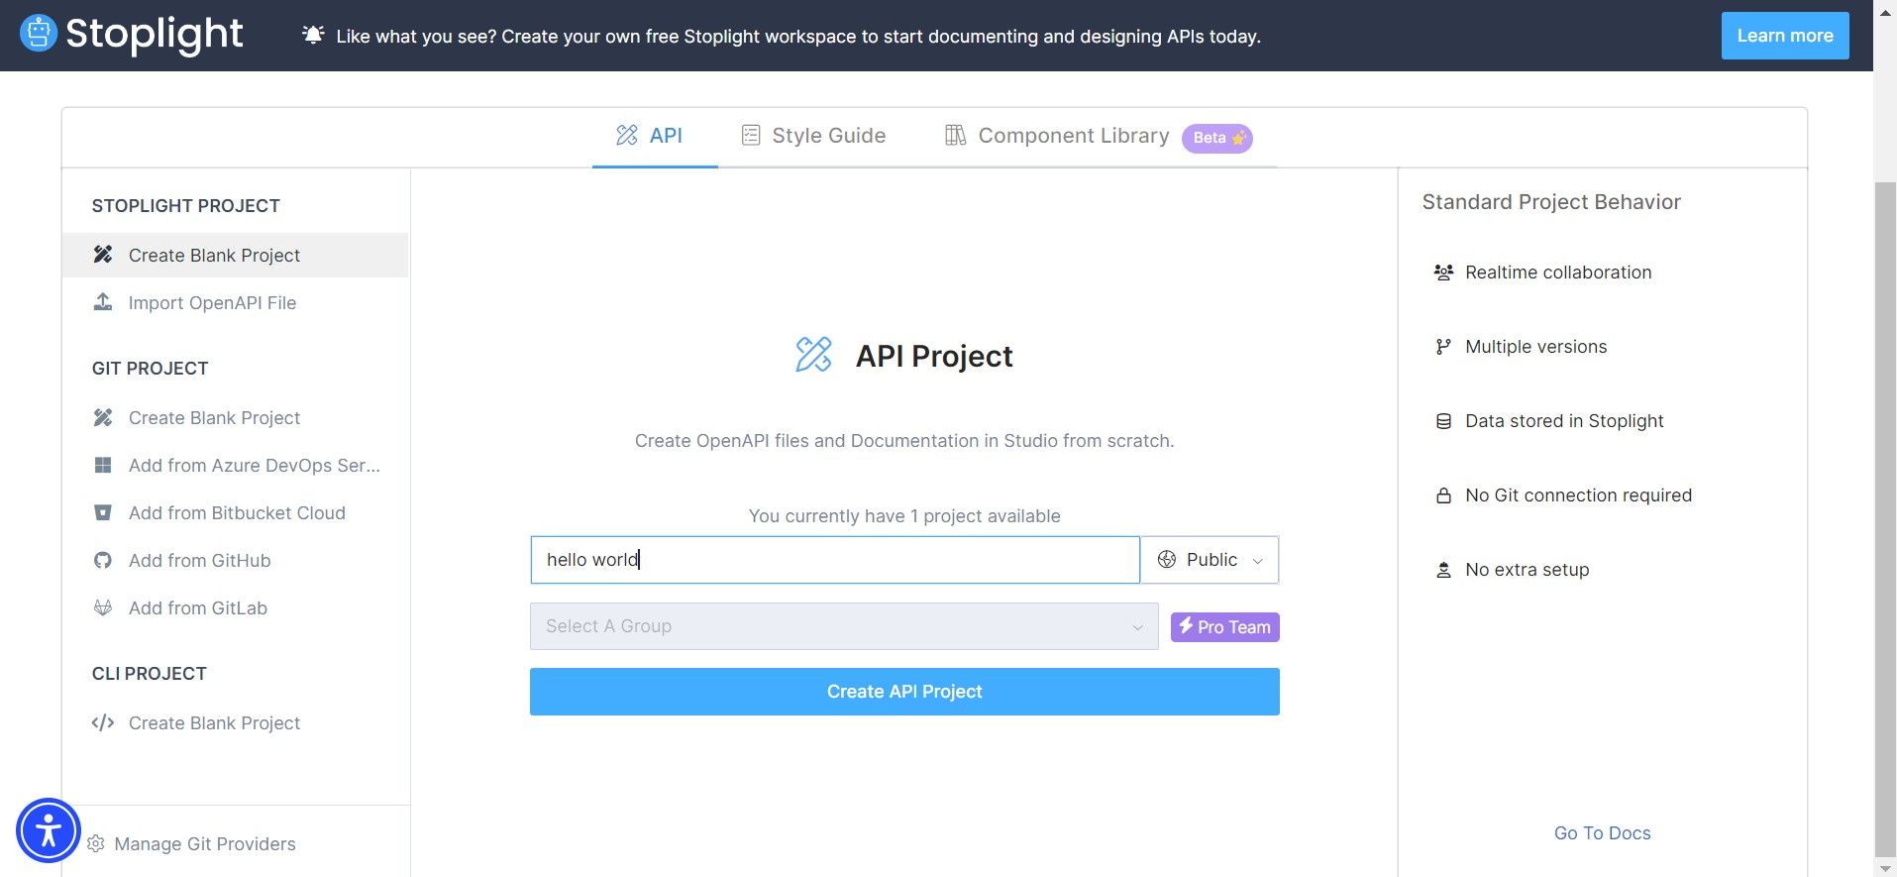Switch to the Style Guide tab

814,136
